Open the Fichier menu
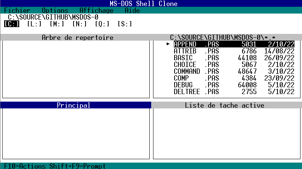Screen dimensions: 302x169 pos(17,11)
